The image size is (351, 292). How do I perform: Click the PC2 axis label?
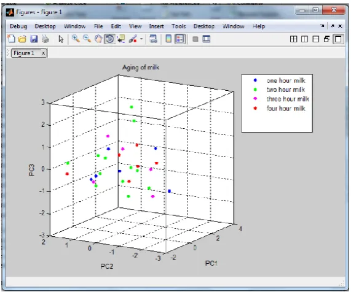107,266
